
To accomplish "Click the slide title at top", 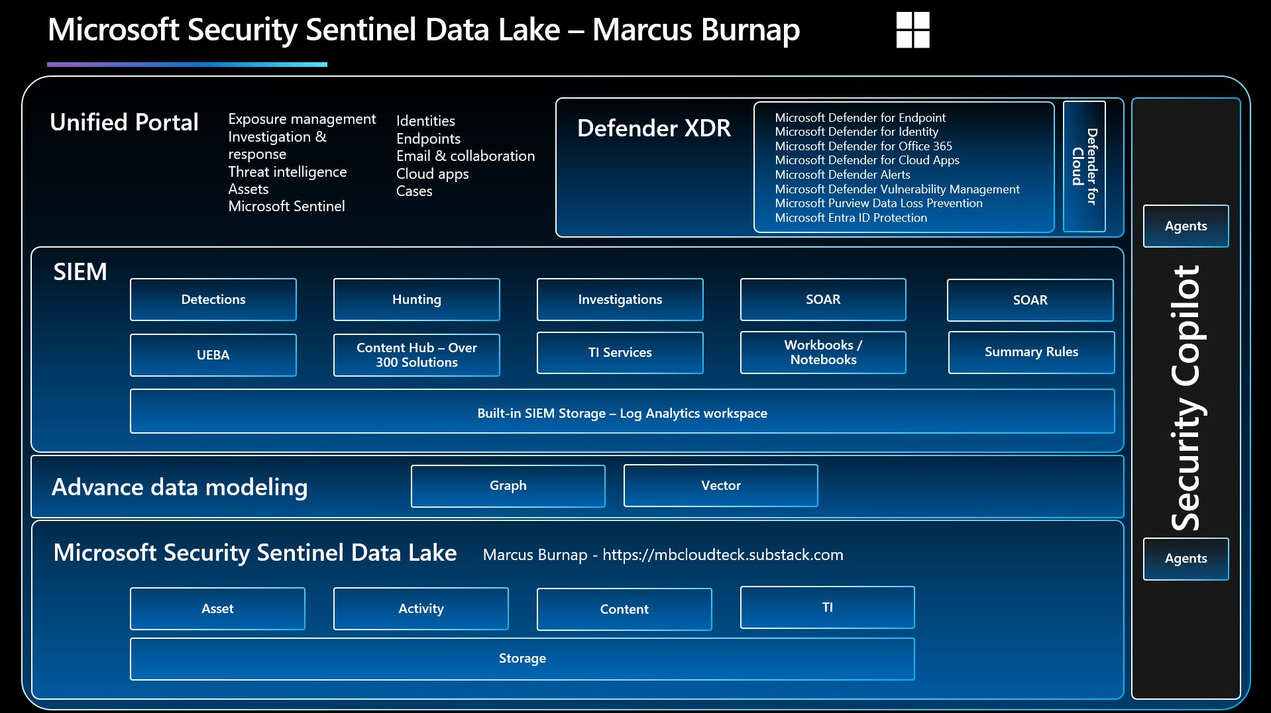I will [x=424, y=30].
